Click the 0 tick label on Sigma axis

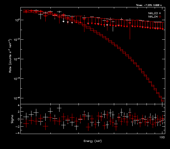pos(18,119)
